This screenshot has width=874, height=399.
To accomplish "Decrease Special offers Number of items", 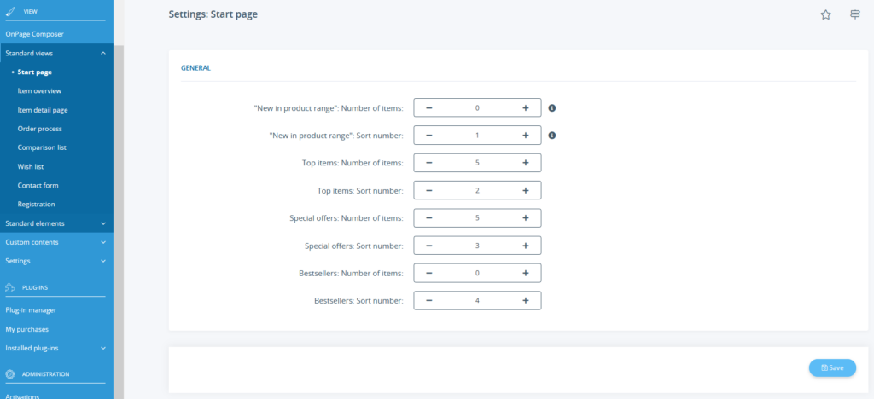I will pyautogui.click(x=428, y=218).
